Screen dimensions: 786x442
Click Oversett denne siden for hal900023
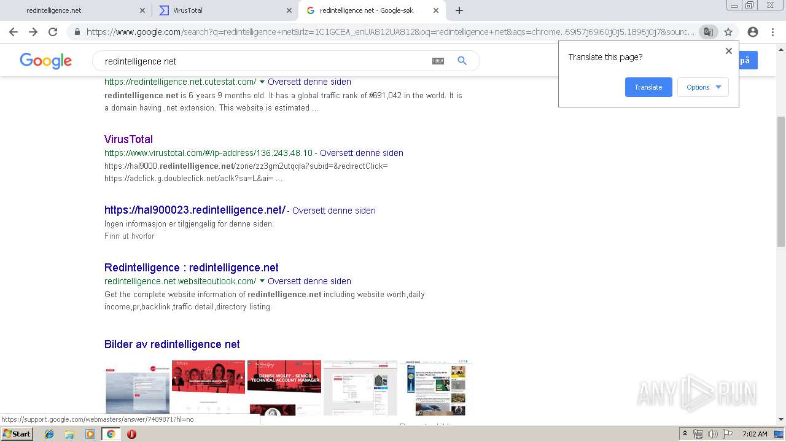[334, 211]
